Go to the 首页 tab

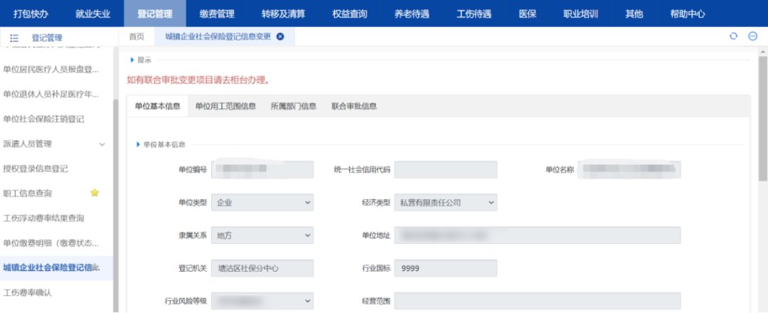(137, 37)
